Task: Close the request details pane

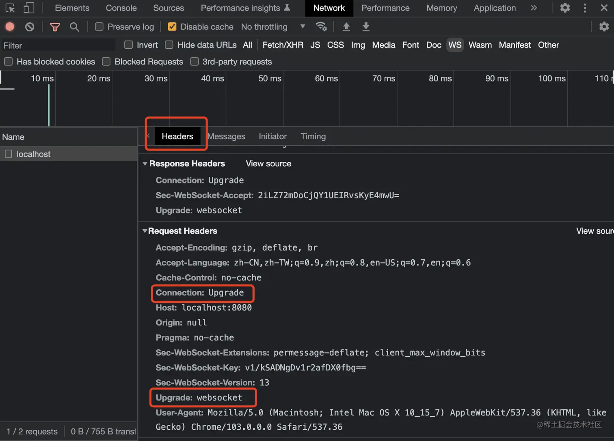Action: (x=148, y=136)
